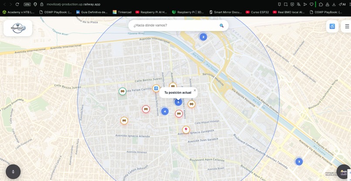Click the MovilizaTJ logo
Viewport: 351px width, 181px height.
point(18,28)
